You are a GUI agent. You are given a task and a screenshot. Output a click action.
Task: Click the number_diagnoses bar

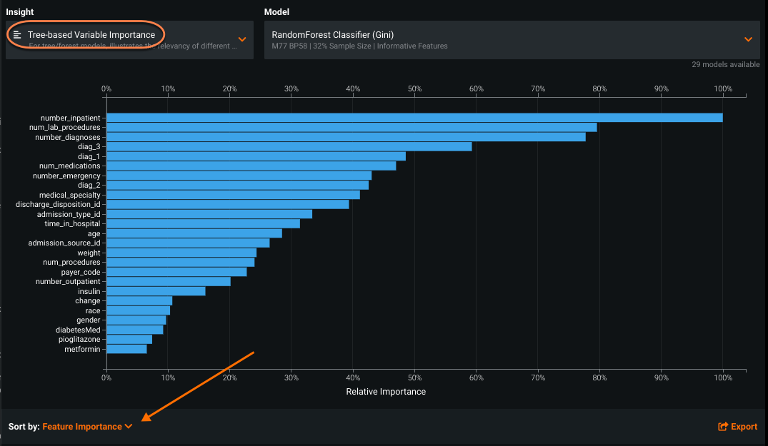[x=345, y=137]
